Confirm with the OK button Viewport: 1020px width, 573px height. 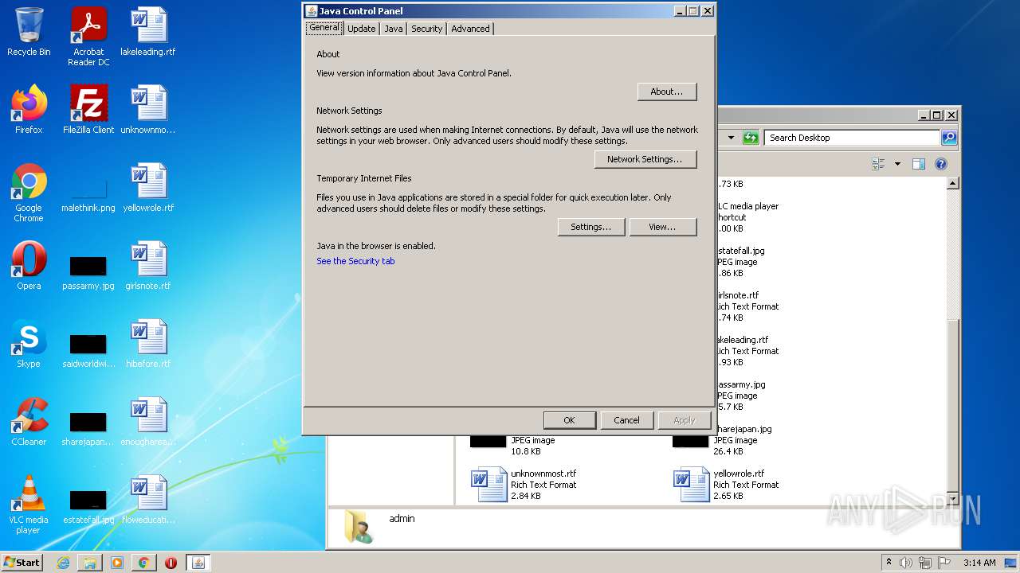pos(570,420)
